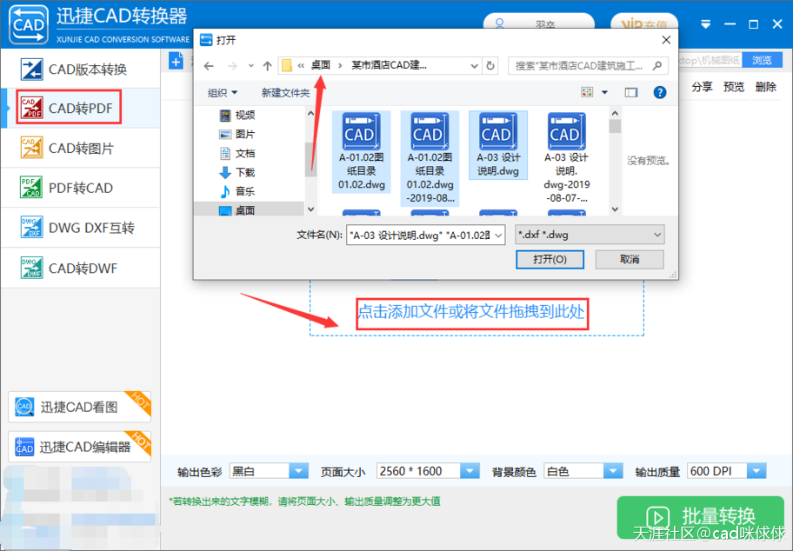This screenshot has height=551, width=793.
Task: Select file A-03 设计说明.dwg
Action: 498,145
